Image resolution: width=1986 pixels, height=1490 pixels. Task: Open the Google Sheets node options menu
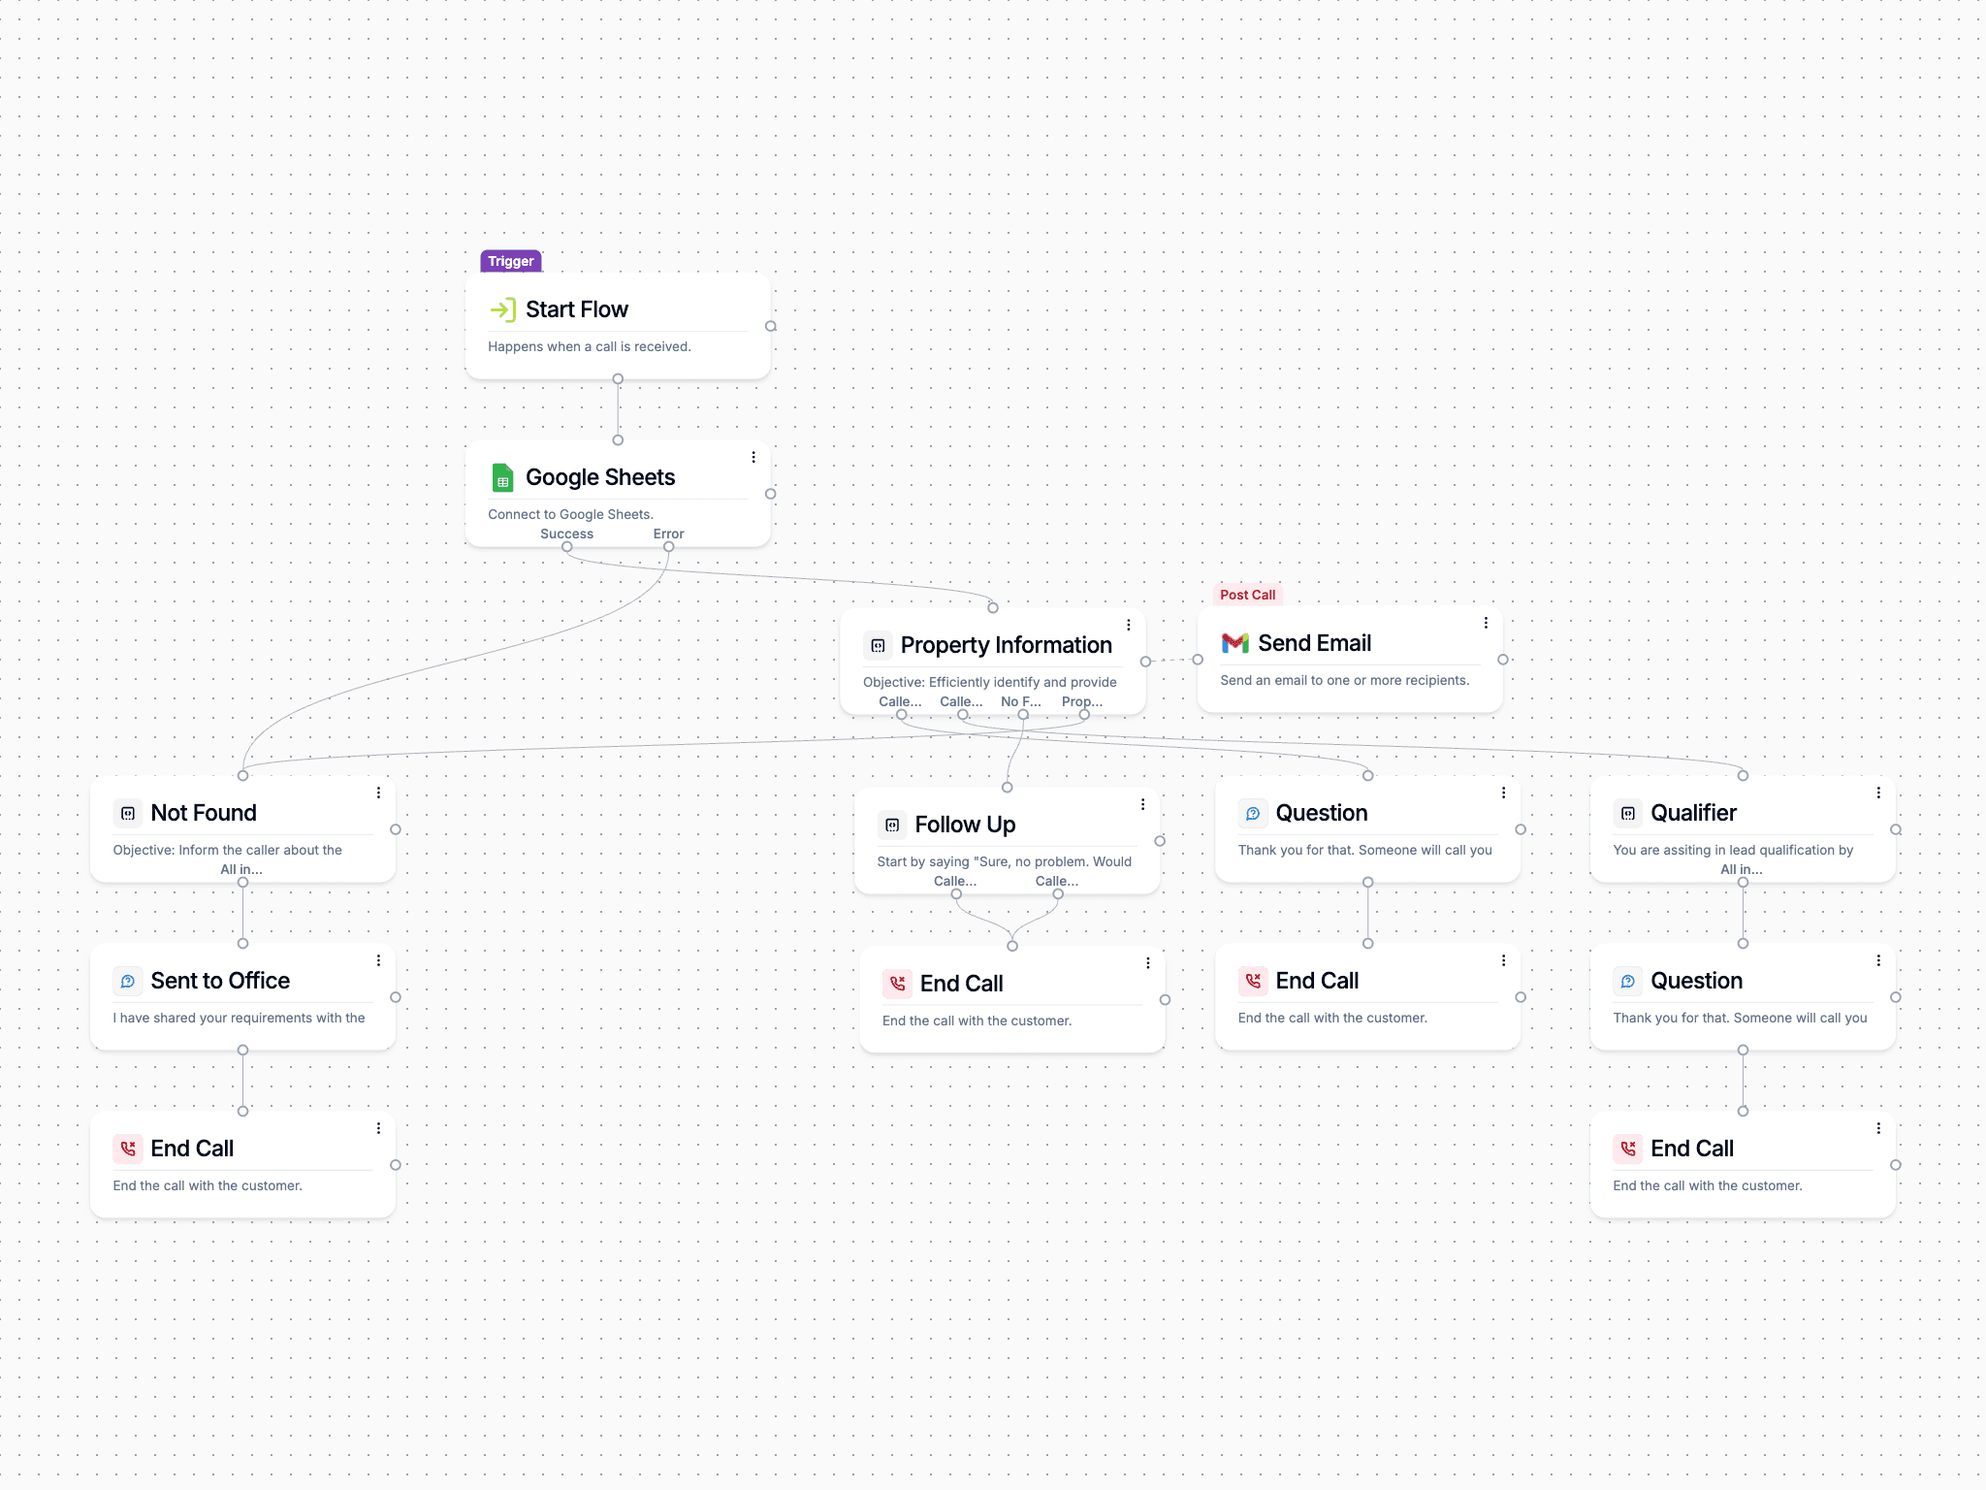point(753,456)
